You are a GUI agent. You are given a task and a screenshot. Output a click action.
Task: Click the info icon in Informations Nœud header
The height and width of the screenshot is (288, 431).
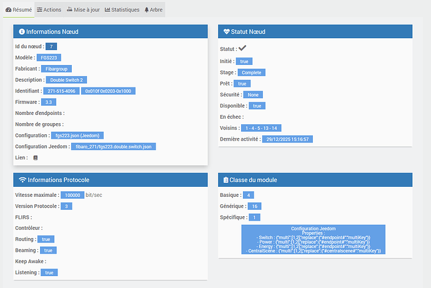[x=22, y=32]
